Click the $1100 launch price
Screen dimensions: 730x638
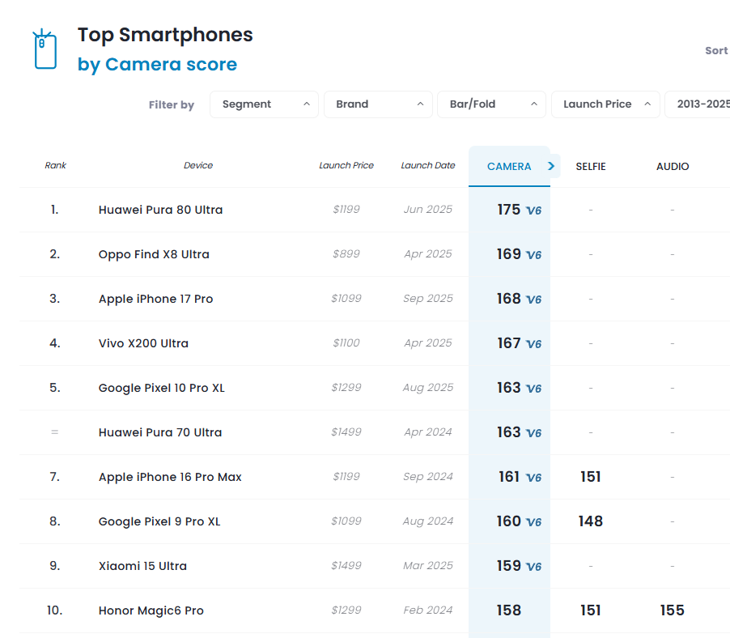click(346, 342)
